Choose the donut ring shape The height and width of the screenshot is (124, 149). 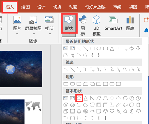coord(79,111)
